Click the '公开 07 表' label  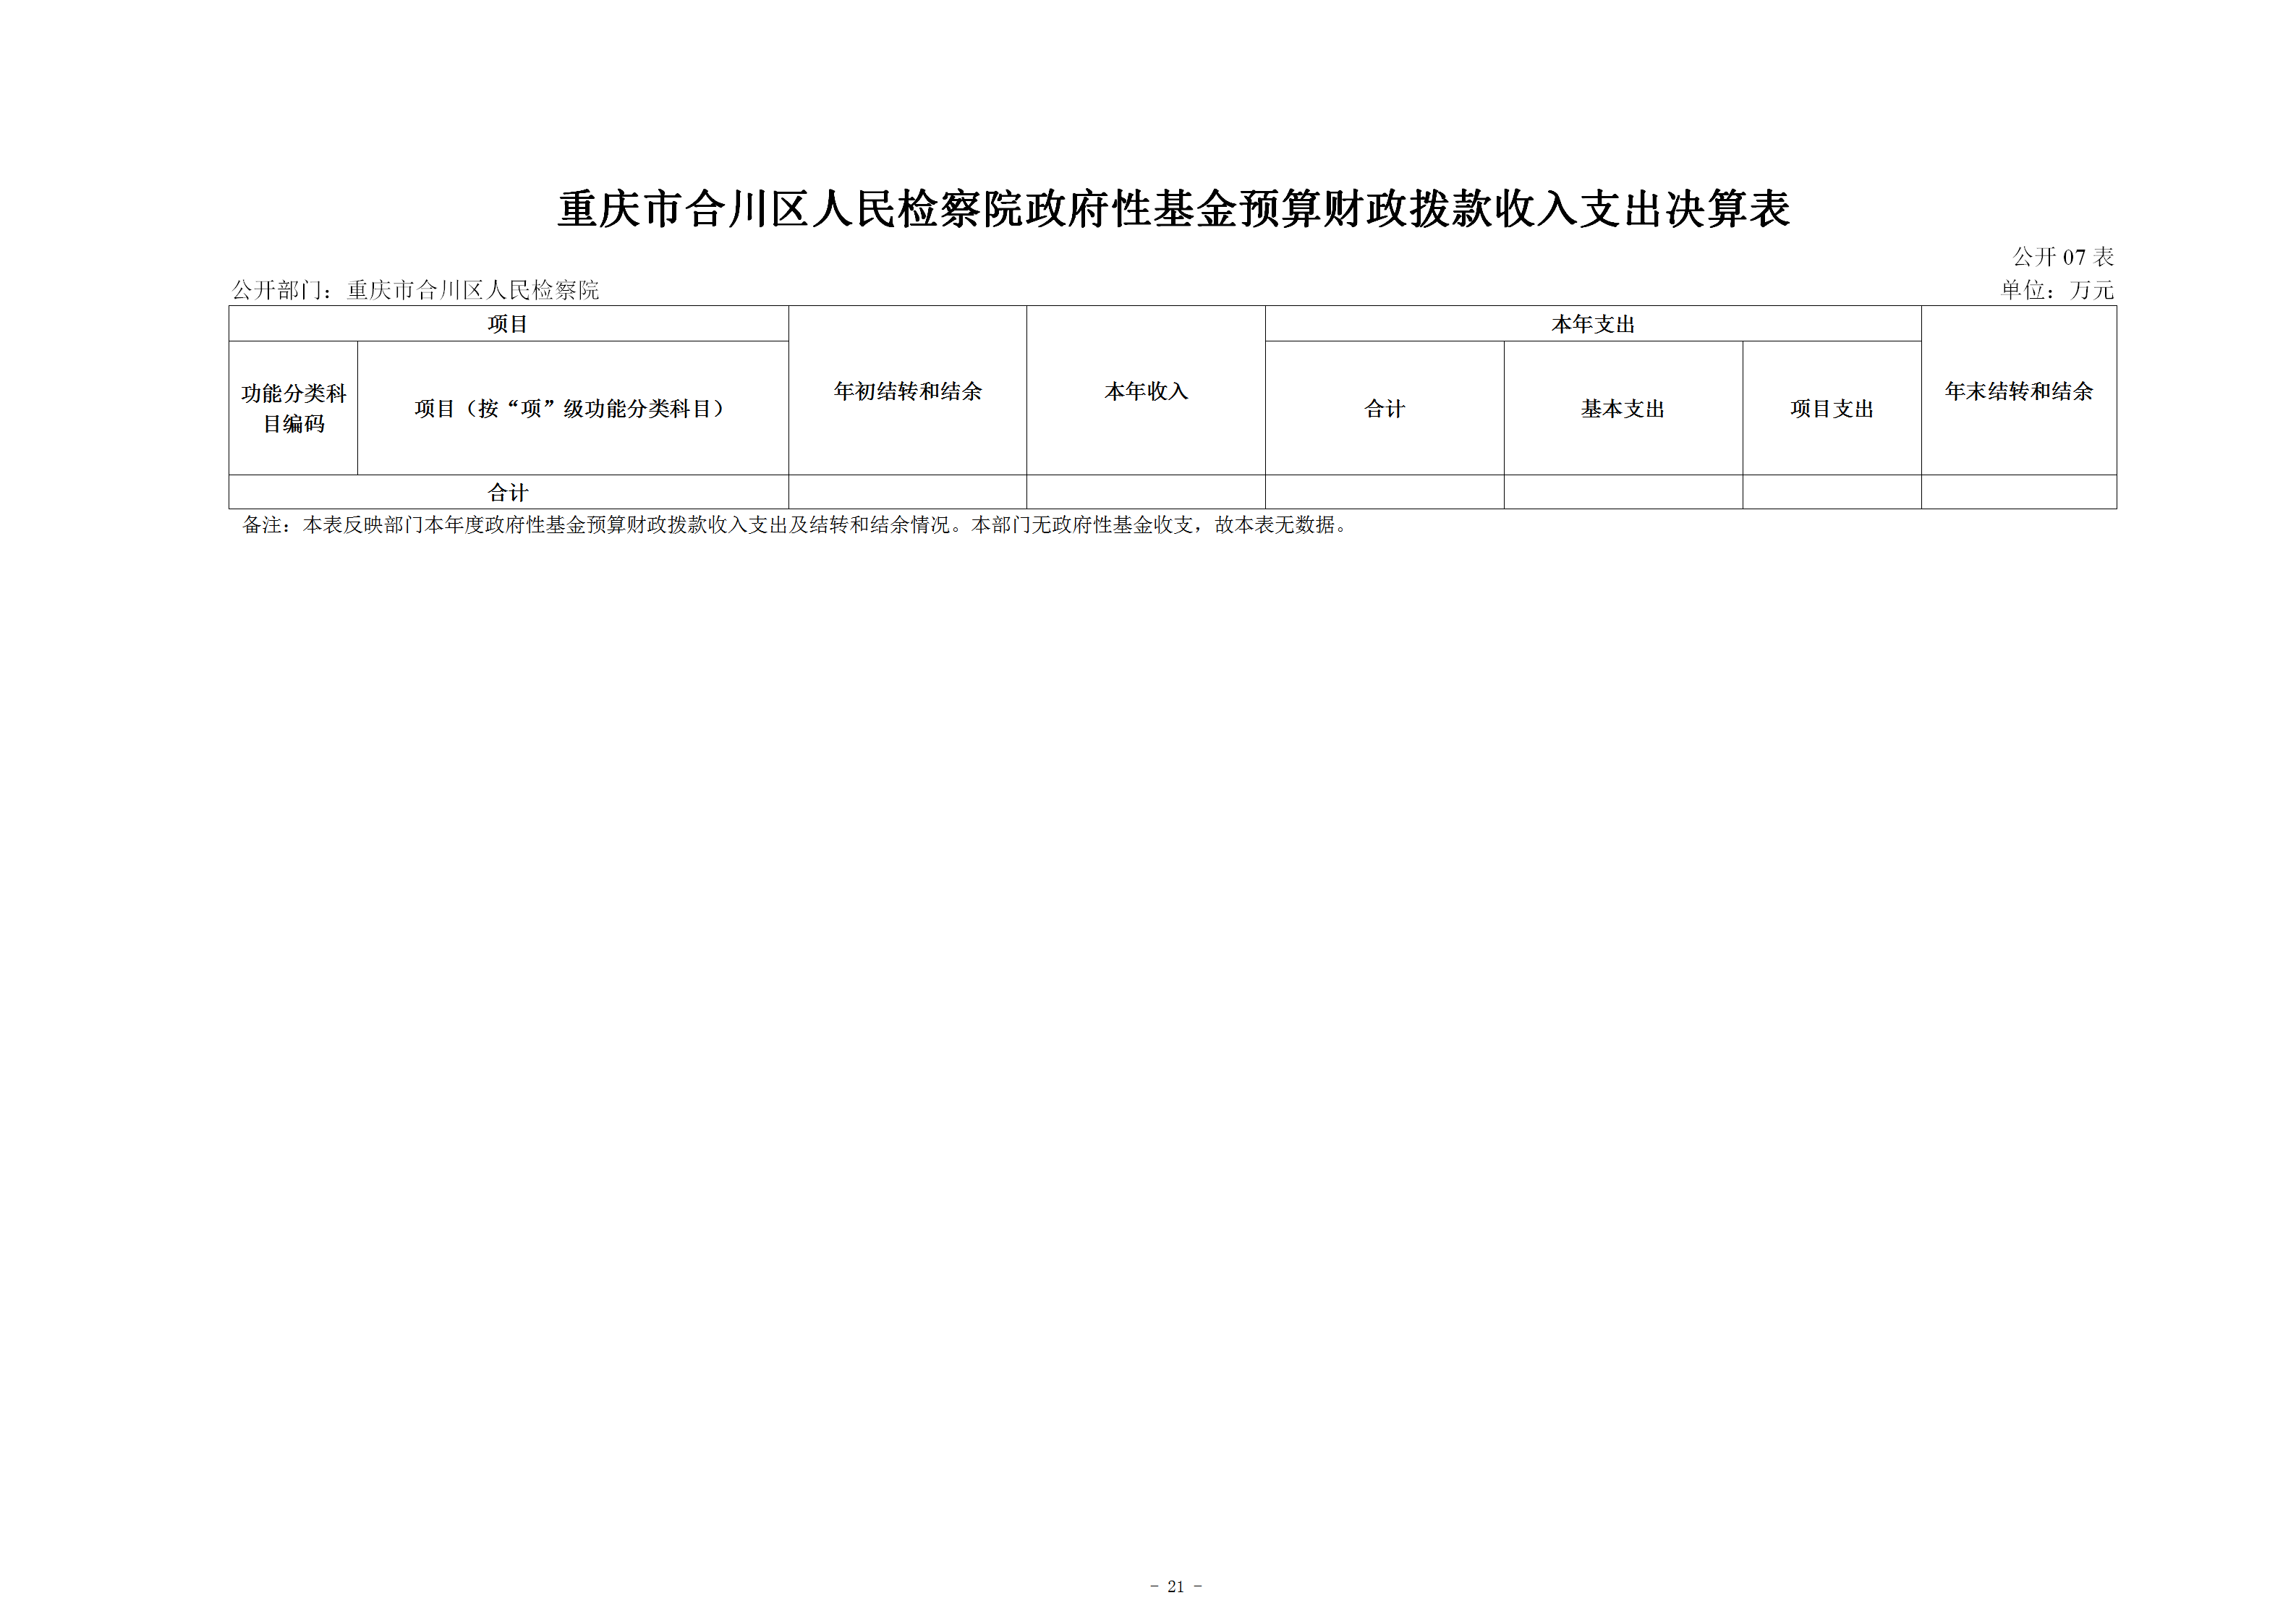(2062, 257)
